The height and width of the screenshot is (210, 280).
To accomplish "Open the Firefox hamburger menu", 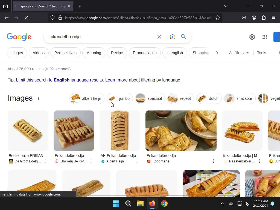I will pos(273,17).
